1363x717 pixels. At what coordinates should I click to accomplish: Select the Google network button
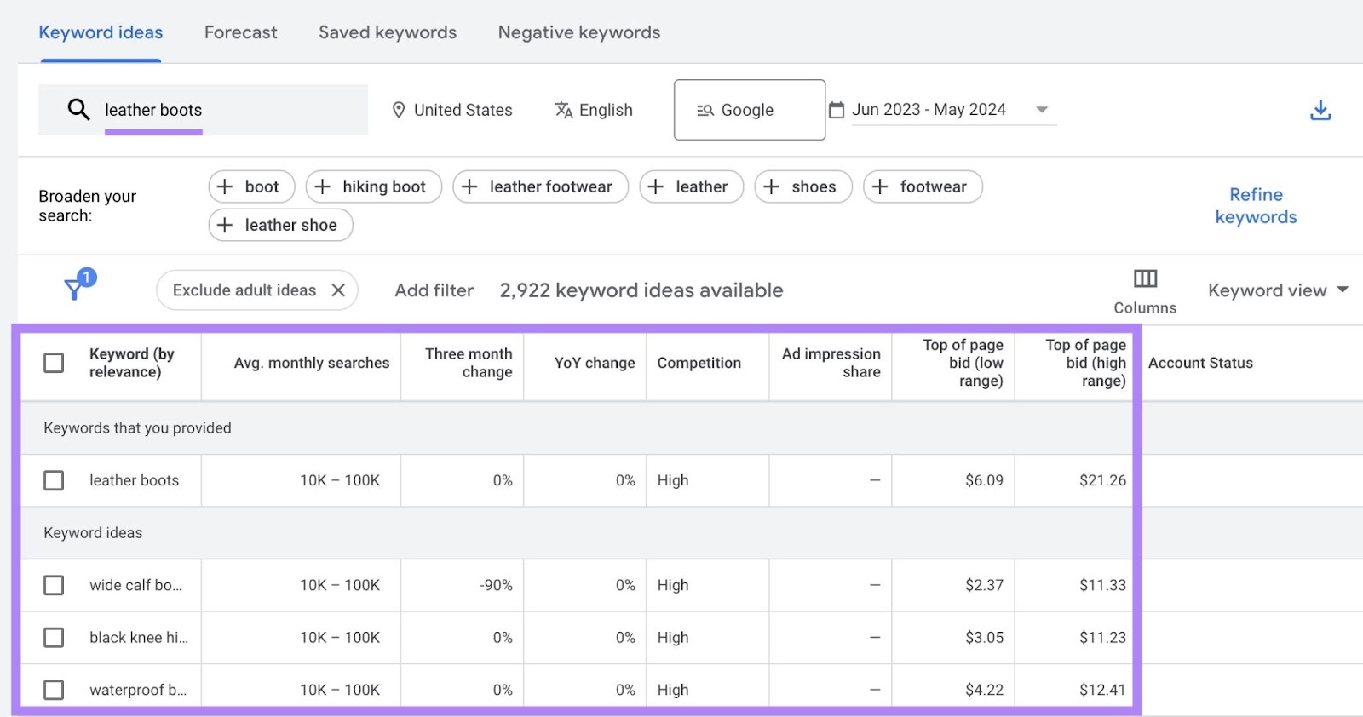(750, 110)
